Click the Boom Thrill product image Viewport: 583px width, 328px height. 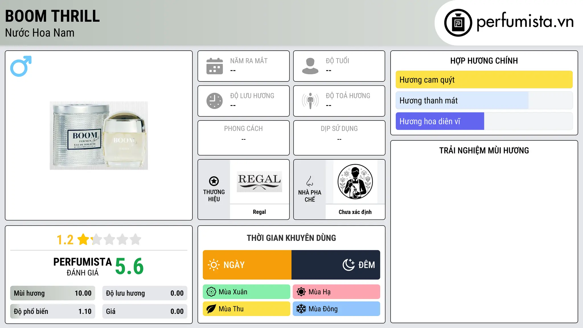click(x=99, y=136)
